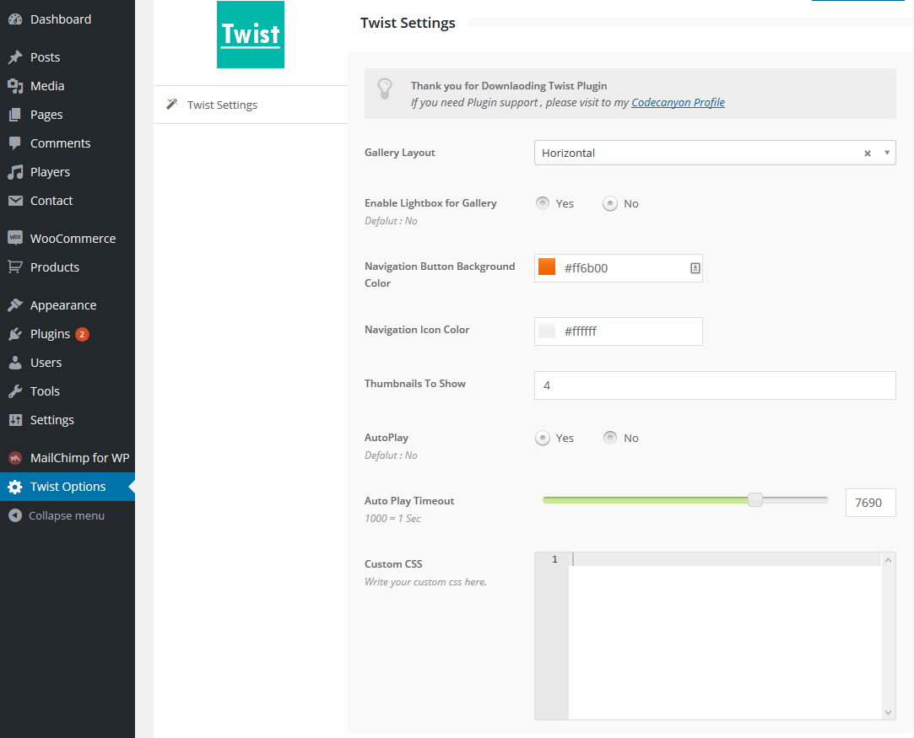Click the MailChimp for WP icon
This screenshot has width=914, height=738.
coord(15,458)
